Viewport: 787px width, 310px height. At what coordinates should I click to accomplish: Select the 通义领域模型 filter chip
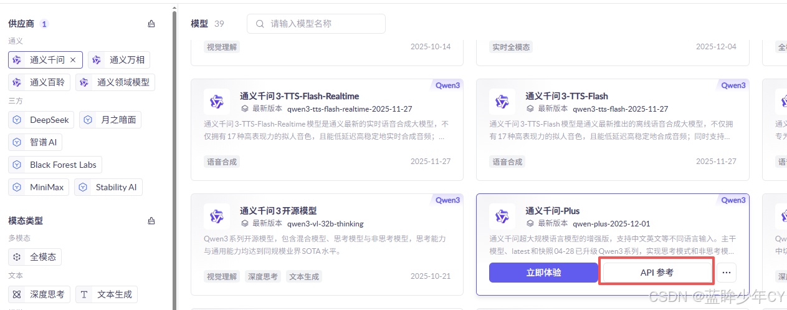click(115, 82)
